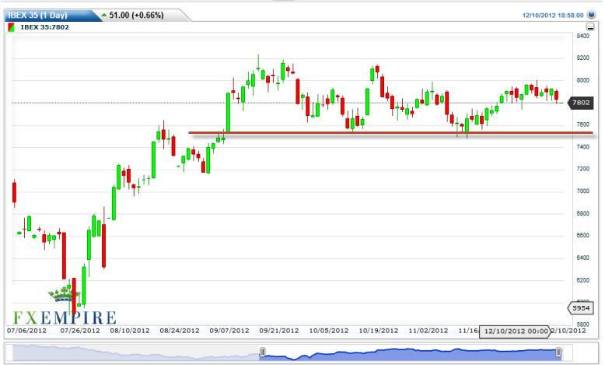This screenshot has height=365, width=605.
Task: Click the 09/21/2012 date on time axis
Action: click(279, 331)
